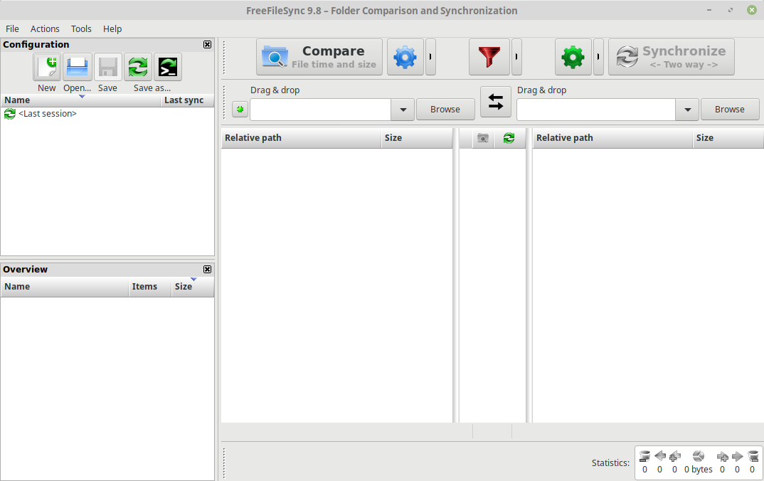
Task: Select the <Last session> configuration row
Action: click(107, 114)
